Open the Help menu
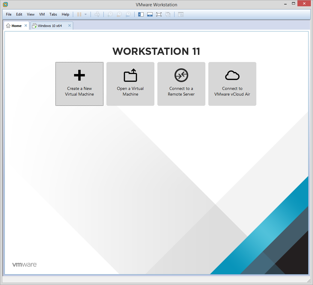Screen dimensions: 313x285 [65, 14]
